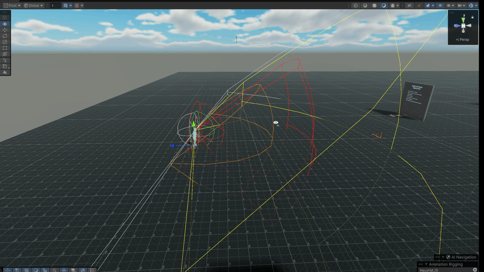This screenshot has width=484, height=272.
Task: Toggle Grid and Snap overlay in bottom bar
Action: pos(26,270)
